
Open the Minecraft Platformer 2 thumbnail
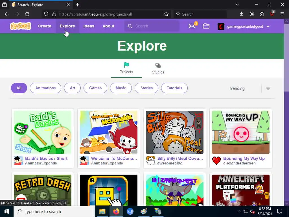click(x=240, y=190)
